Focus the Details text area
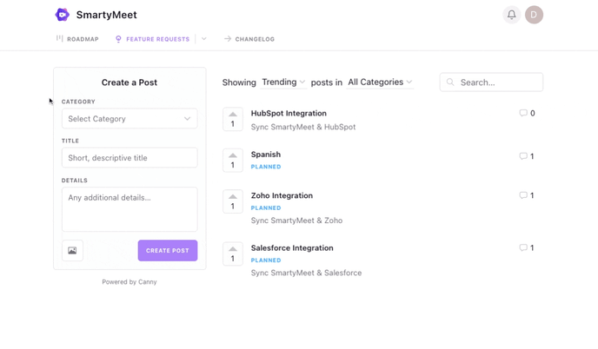 [x=130, y=209]
